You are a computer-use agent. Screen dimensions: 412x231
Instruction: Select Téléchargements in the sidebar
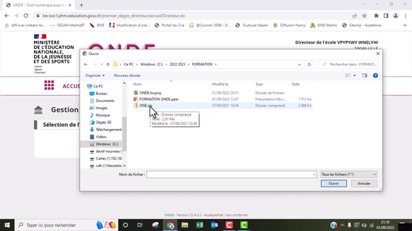pos(108,130)
